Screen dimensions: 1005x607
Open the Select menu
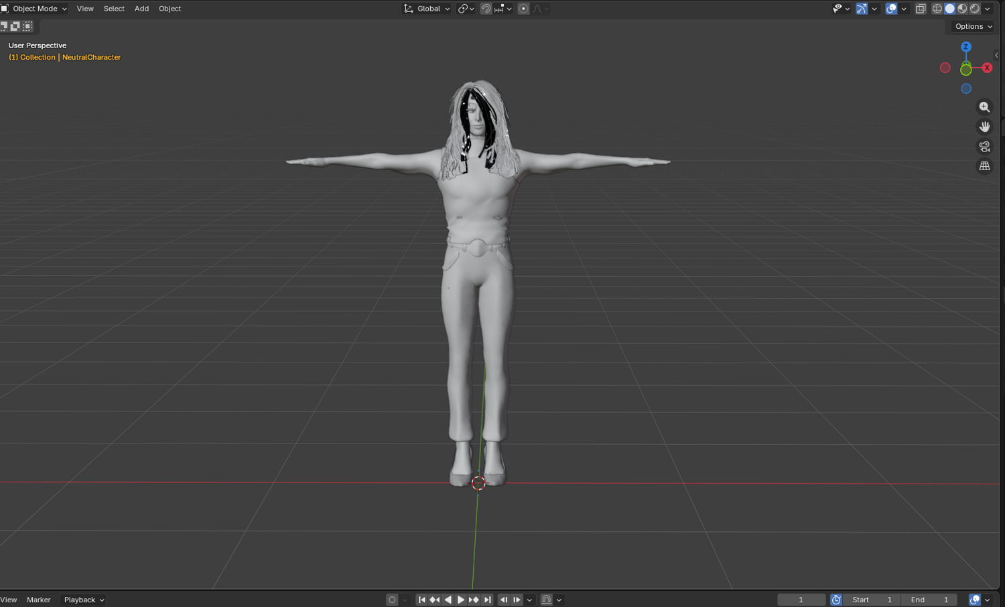[x=114, y=9]
